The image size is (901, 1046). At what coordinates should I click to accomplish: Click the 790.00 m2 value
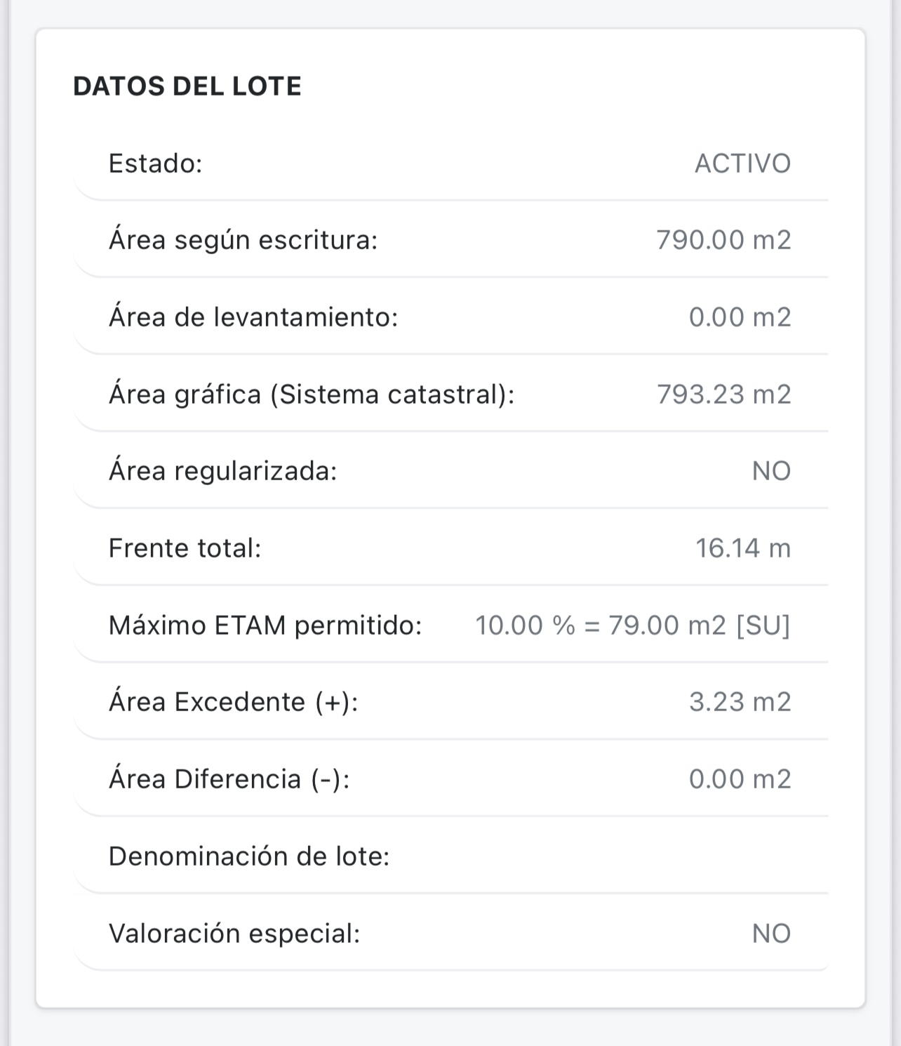pyautogui.click(x=723, y=240)
